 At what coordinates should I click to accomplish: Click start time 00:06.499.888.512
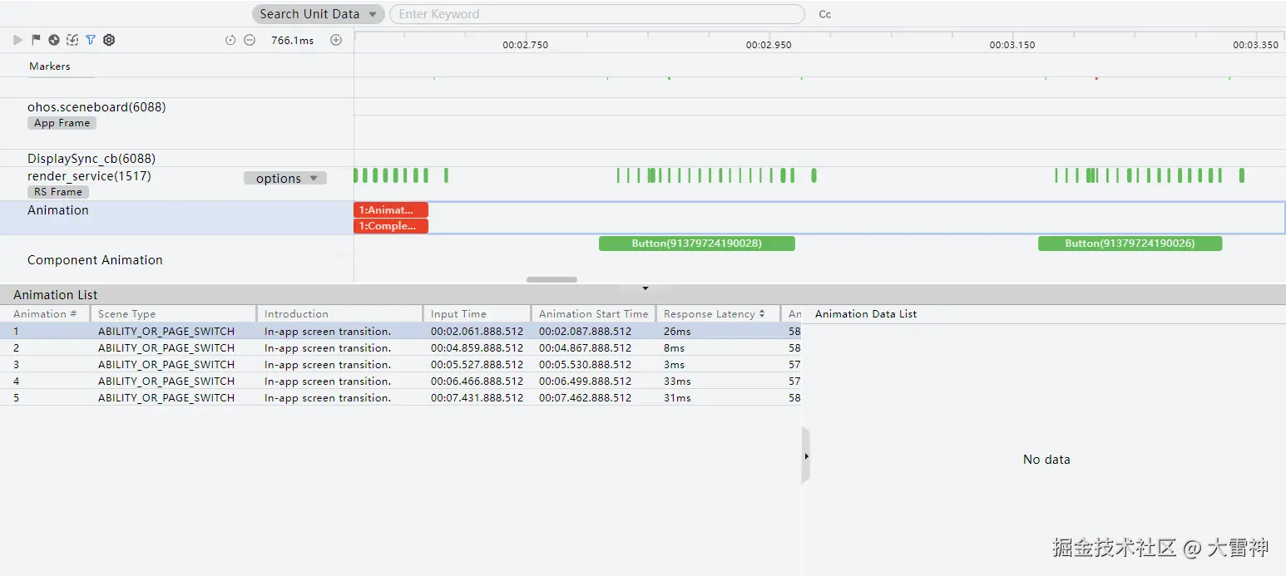tap(585, 382)
